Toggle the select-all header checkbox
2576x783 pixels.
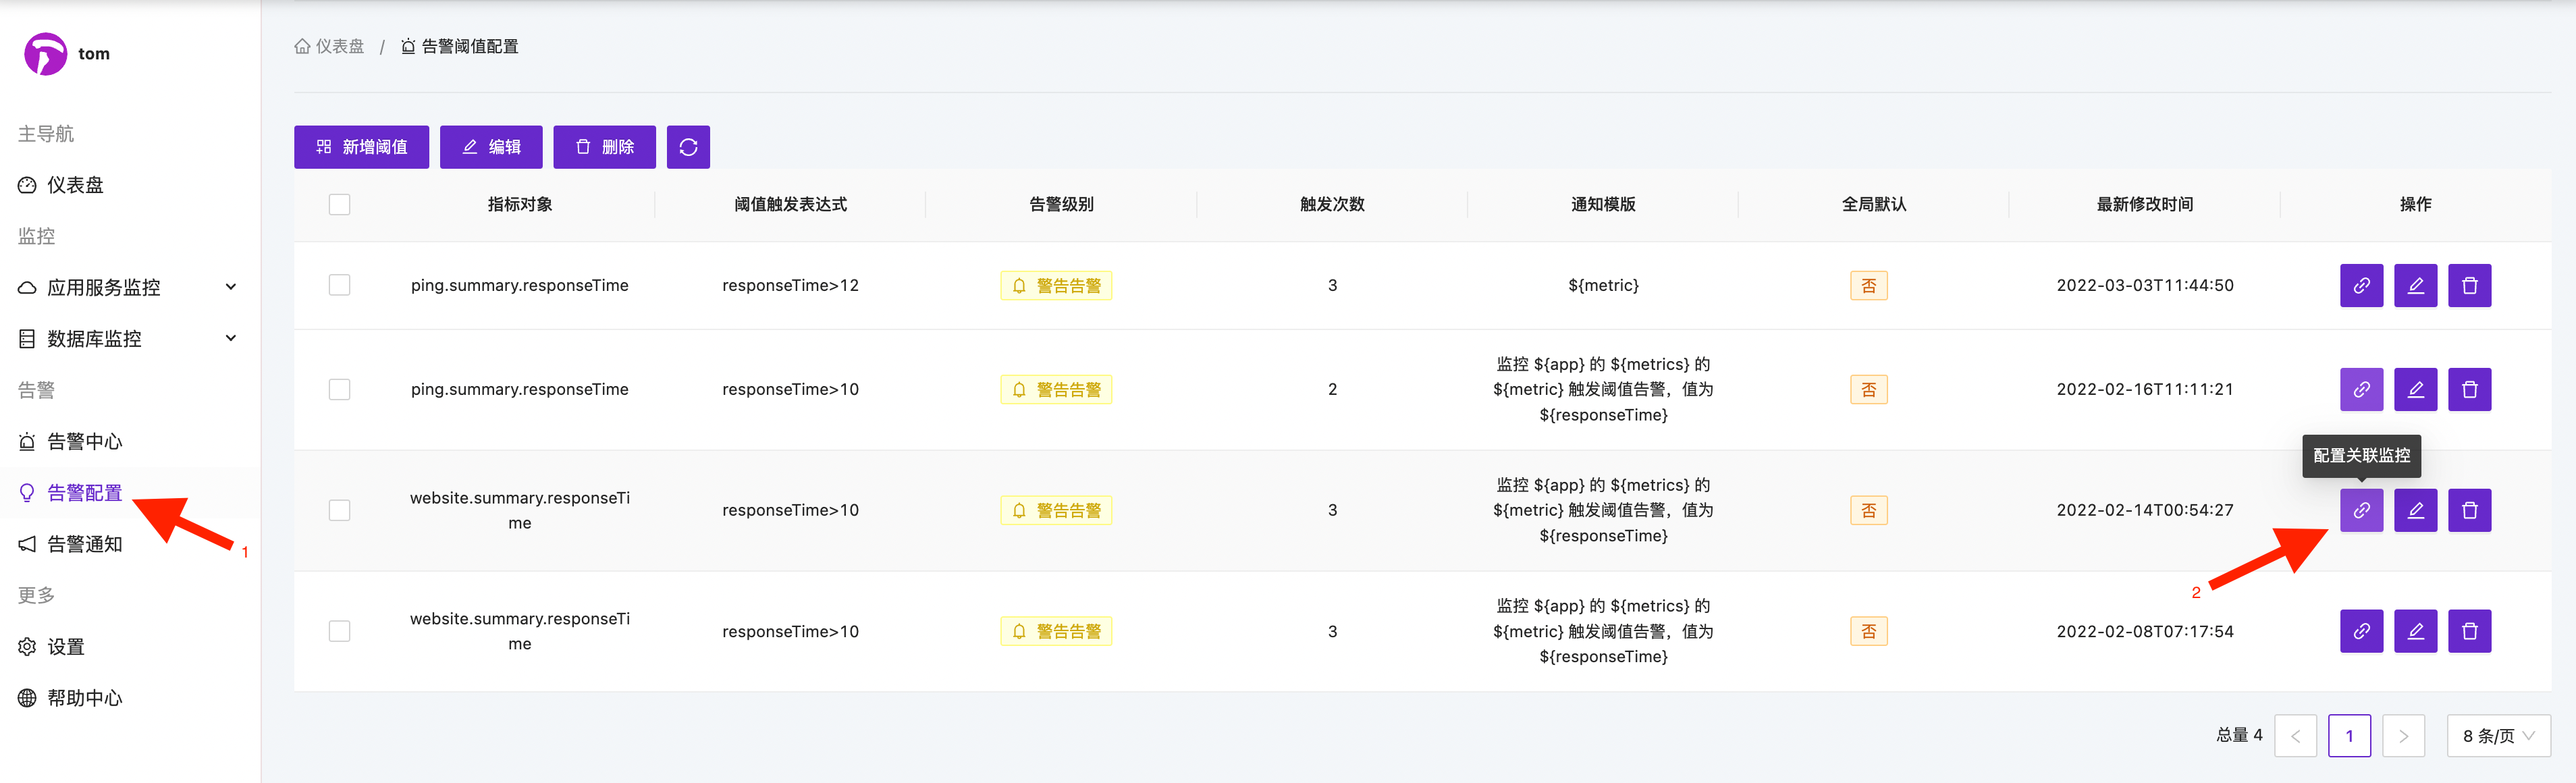(x=340, y=204)
